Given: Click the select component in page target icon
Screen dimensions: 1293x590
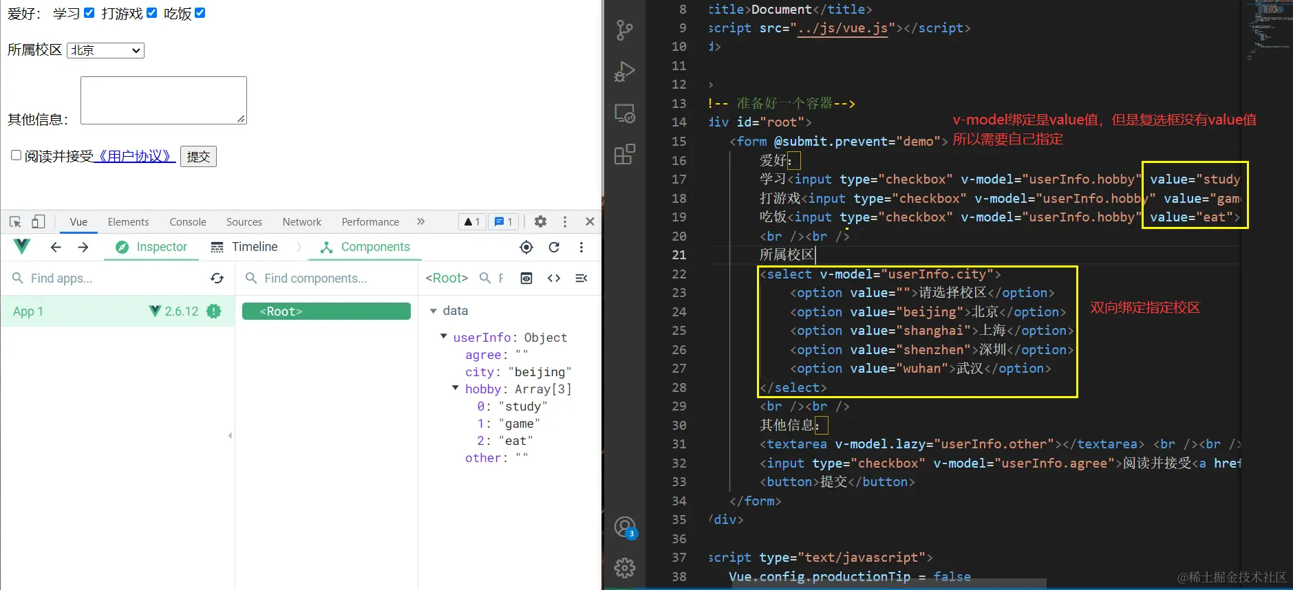Looking at the screenshot, I should pyautogui.click(x=526, y=247).
